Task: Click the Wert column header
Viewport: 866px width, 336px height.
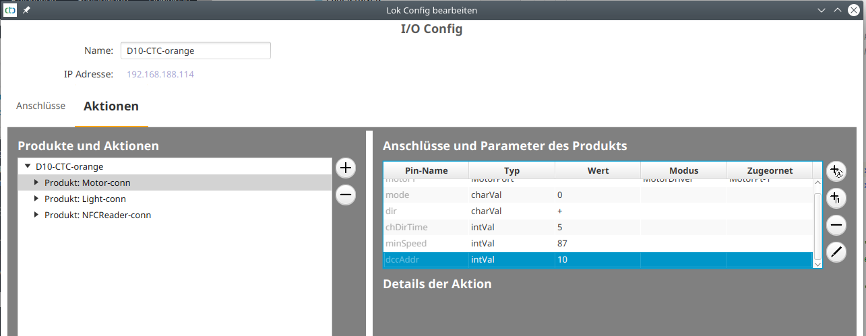Action: 598,170
